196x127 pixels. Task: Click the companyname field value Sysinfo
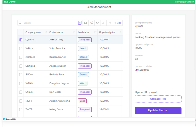click(139, 26)
